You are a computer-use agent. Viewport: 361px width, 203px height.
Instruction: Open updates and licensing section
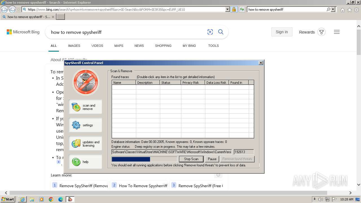85,144
